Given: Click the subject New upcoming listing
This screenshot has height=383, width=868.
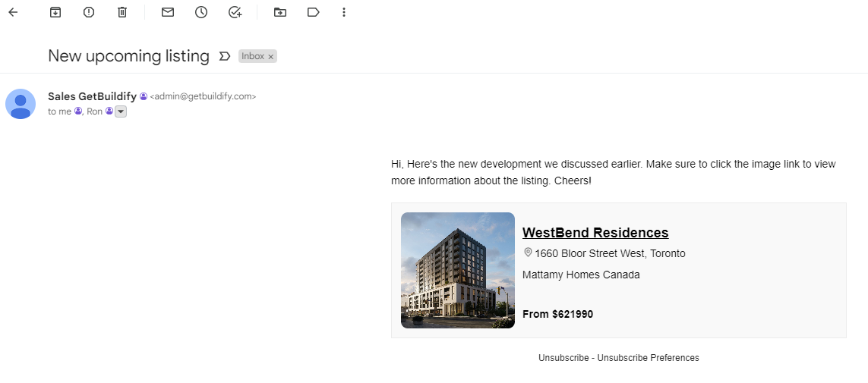Looking at the screenshot, I should tap(129, 56).
